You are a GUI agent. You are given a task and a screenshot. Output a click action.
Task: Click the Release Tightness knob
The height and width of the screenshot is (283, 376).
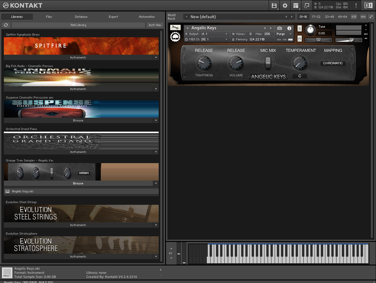pos(204,63)
